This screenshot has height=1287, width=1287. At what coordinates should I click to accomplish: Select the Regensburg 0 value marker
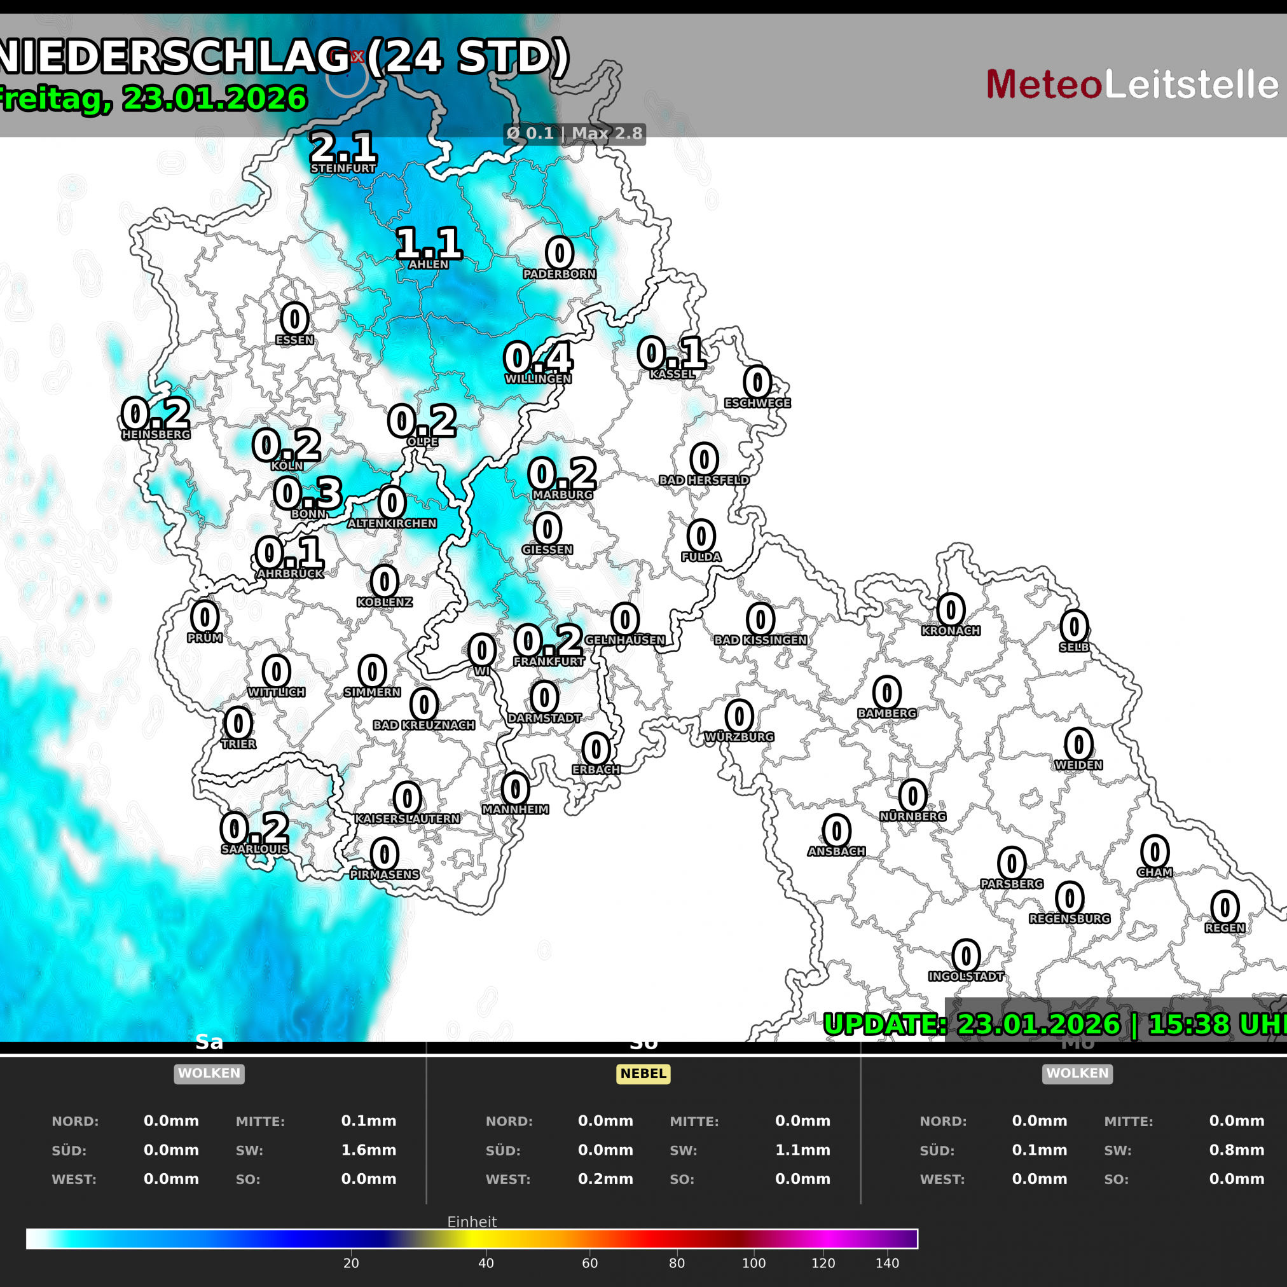pyautogui.click(x=1071, y=898)
